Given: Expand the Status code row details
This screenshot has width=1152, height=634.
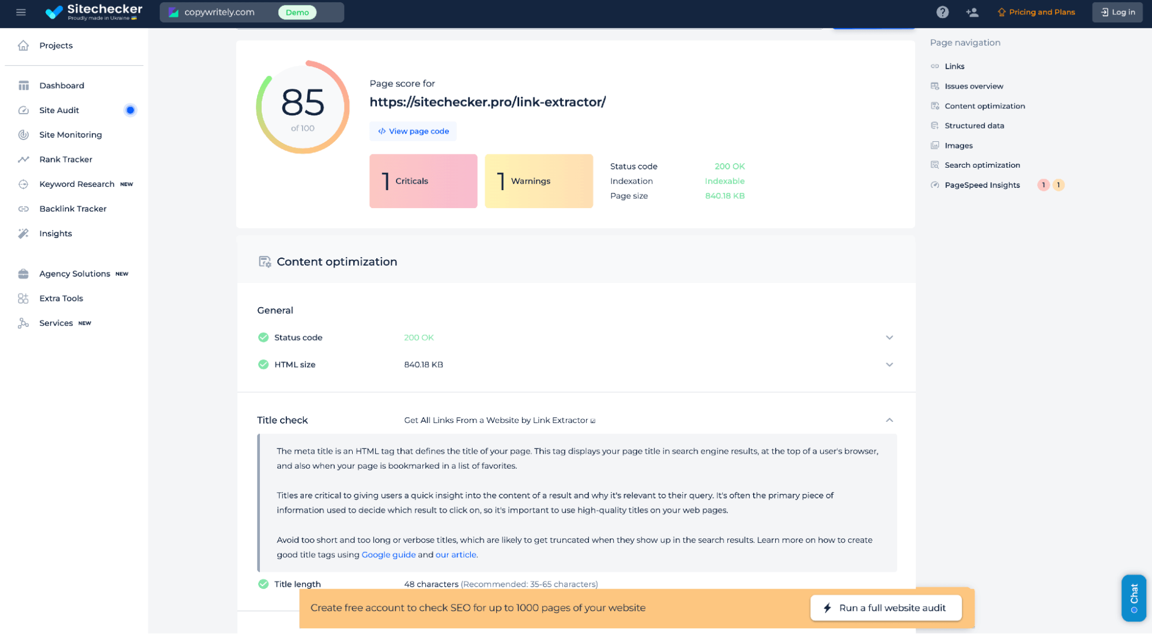Looking at the screenshot, I should (888, 337).
